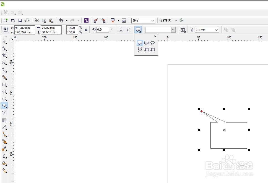Select the oval speech bubble shape
The width and height of the screenshot is (268, 183).
point(152,43)
